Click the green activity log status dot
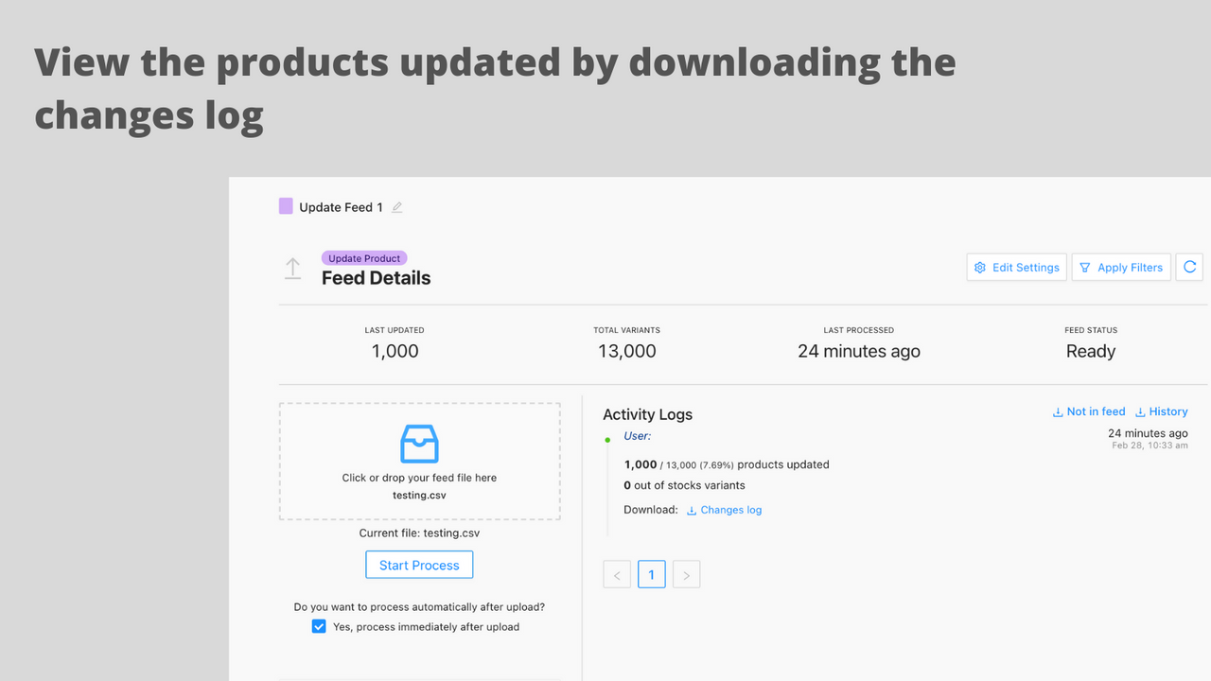This screenshot has height=681, width=1211. pos(607,440)
